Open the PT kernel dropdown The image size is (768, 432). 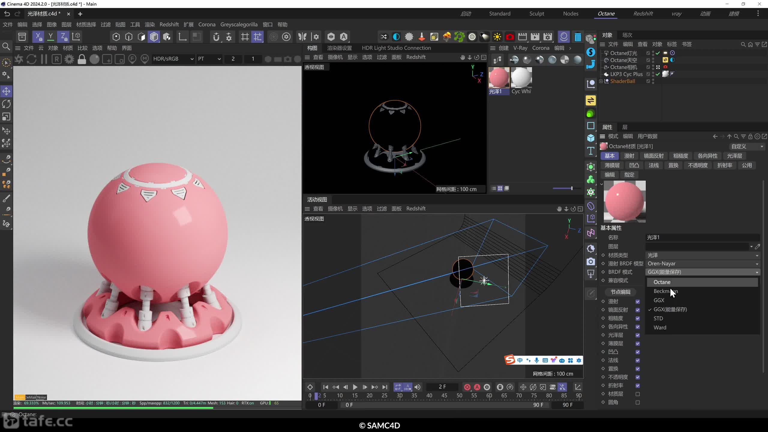point(209,59)
